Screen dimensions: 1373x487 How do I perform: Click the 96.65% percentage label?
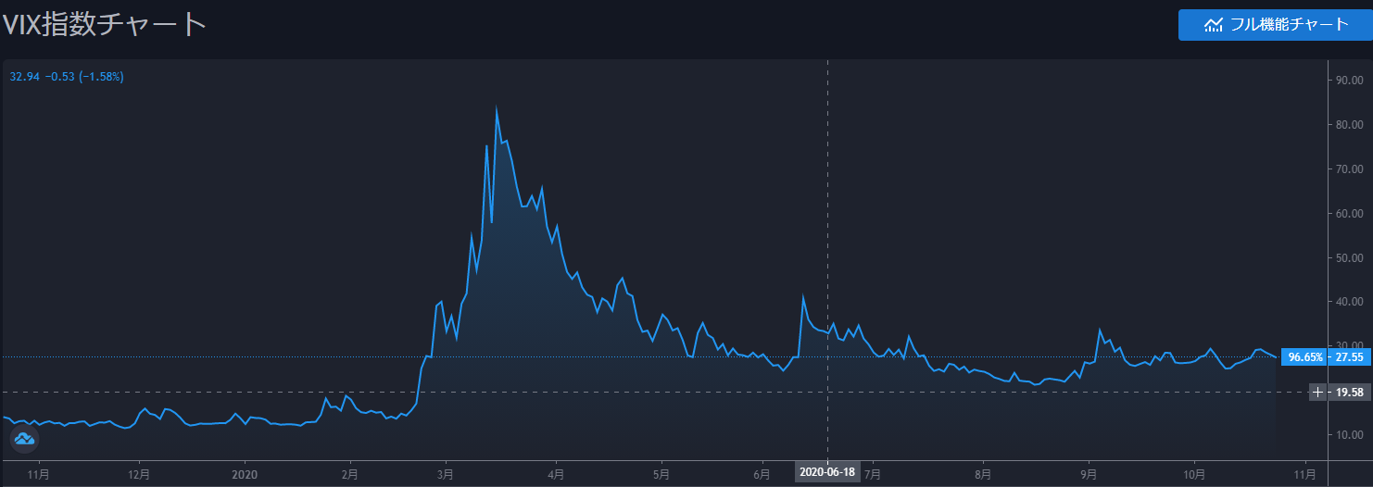point(1305,357)
